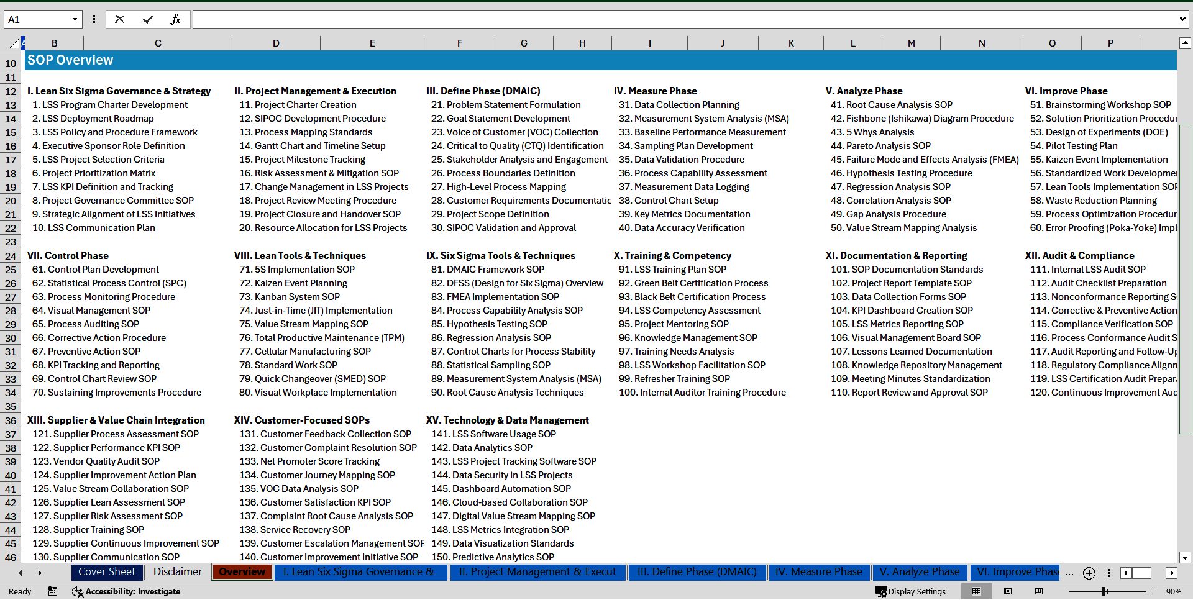This screenshot has height=600, width=1193.
Task: Open the macro recording status bar icon
Action: [x=53, y=591]
